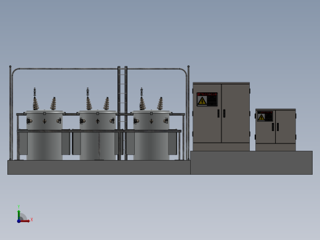Screen dimensions: 320x240
Task: Select the large cabinet's right door handle
Action: [224, 113]
